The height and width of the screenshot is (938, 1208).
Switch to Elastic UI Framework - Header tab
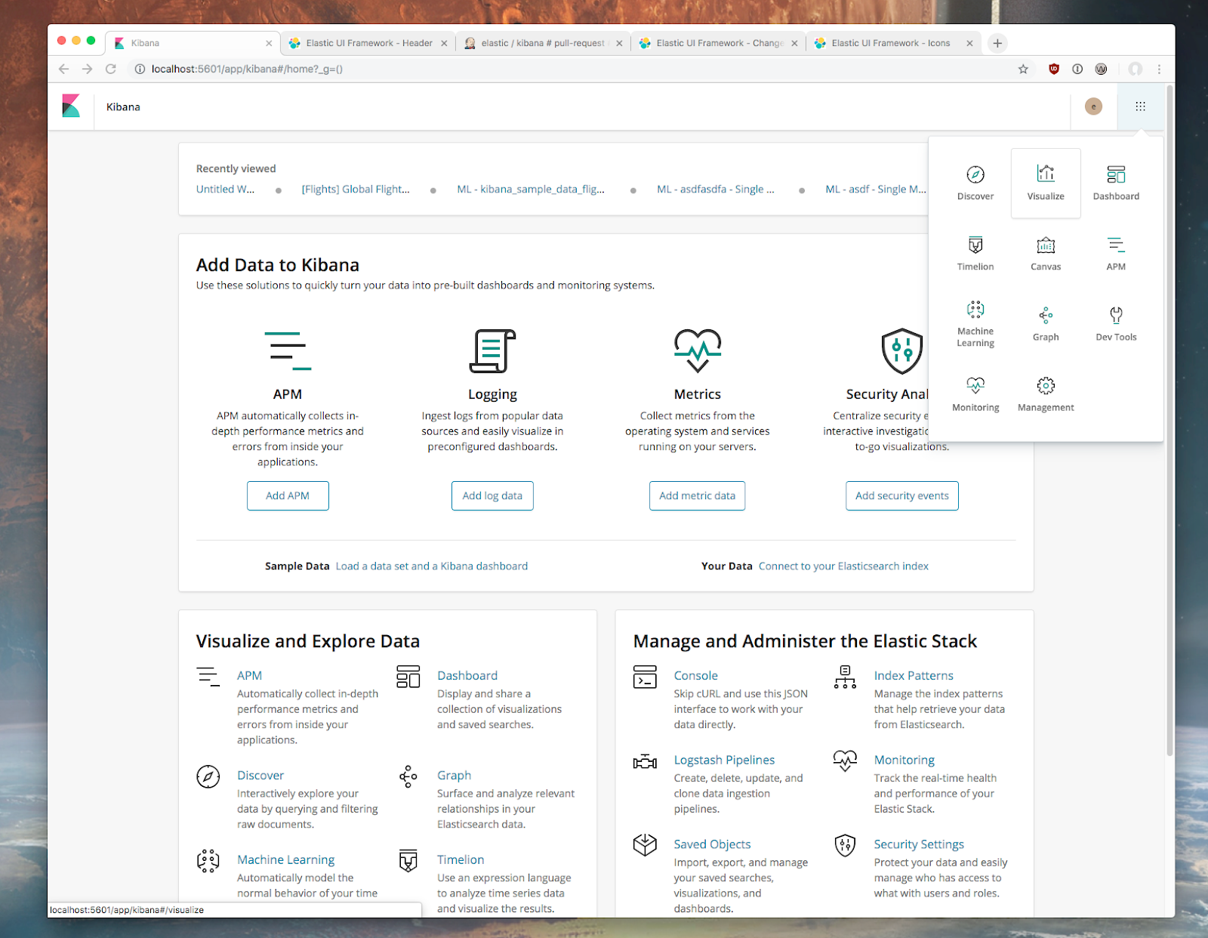point(368,43)
